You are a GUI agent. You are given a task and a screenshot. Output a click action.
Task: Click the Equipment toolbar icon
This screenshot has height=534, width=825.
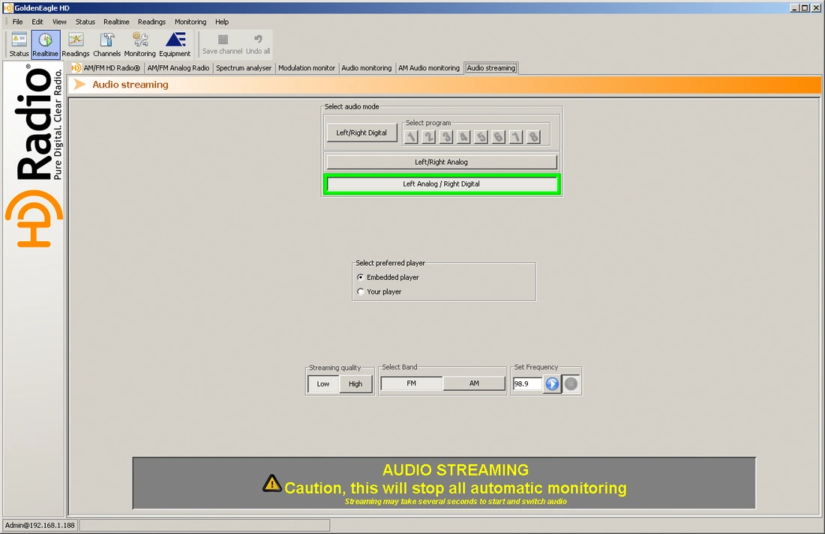(x=175, y=44)
